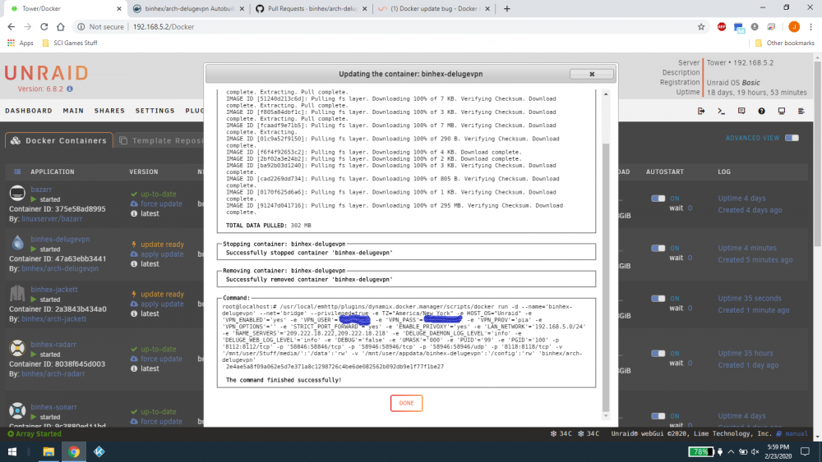Open the bazarr container icon

(17, 193)
